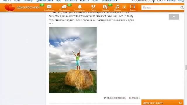The height and width of the screenshot is (105, 187).
Task: Open Music note icon
Action: pyautogui.click(x=117, y=8)
